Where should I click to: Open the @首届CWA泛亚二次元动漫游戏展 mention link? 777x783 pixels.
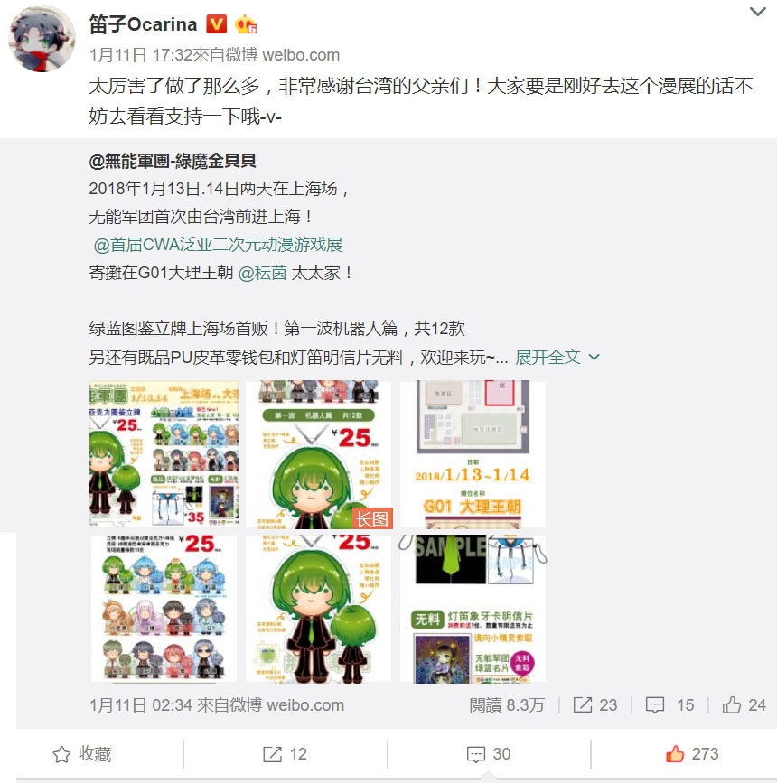click(x=218, y=245)
